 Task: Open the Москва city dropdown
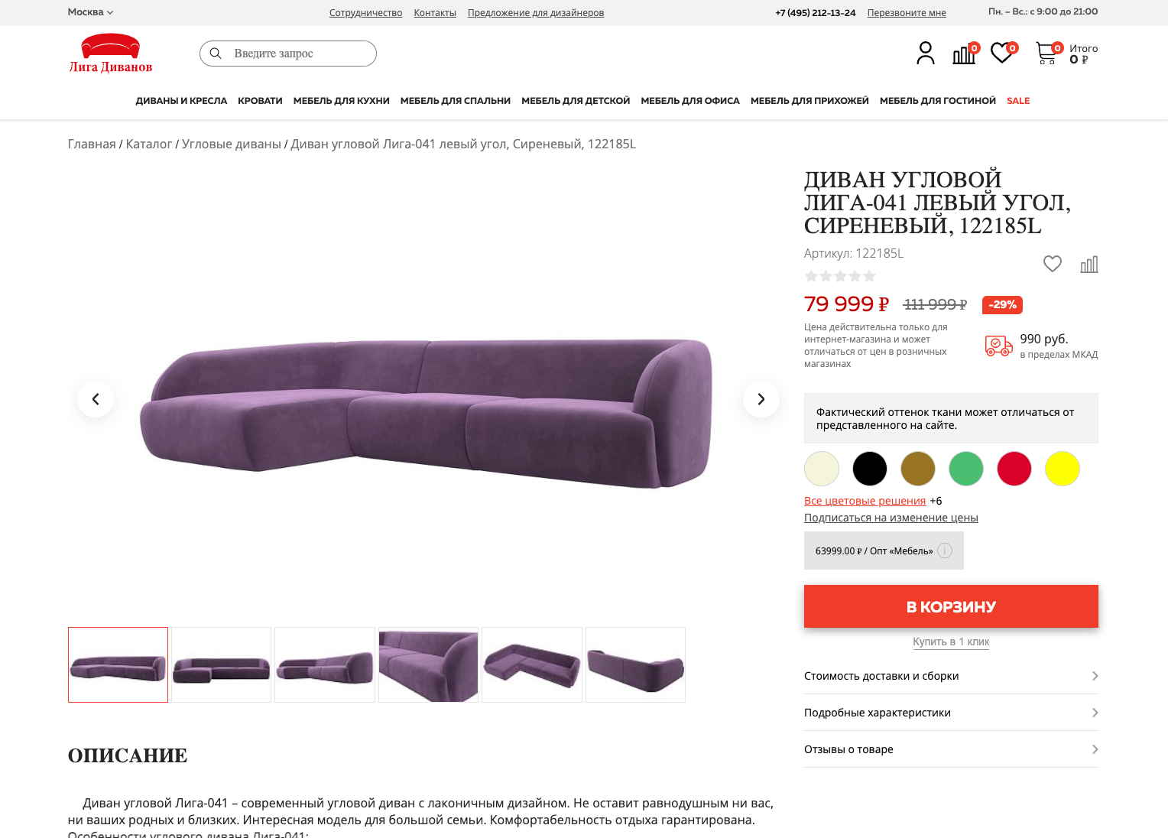90,12
